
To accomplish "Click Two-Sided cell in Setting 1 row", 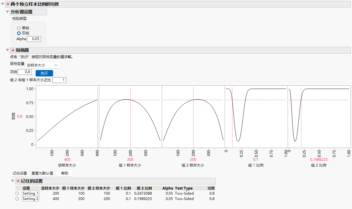I will coord(184,193).
